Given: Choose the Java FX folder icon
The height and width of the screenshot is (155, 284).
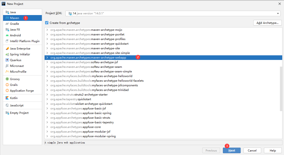Looking at the screenshot, I should tap(7, 30).
